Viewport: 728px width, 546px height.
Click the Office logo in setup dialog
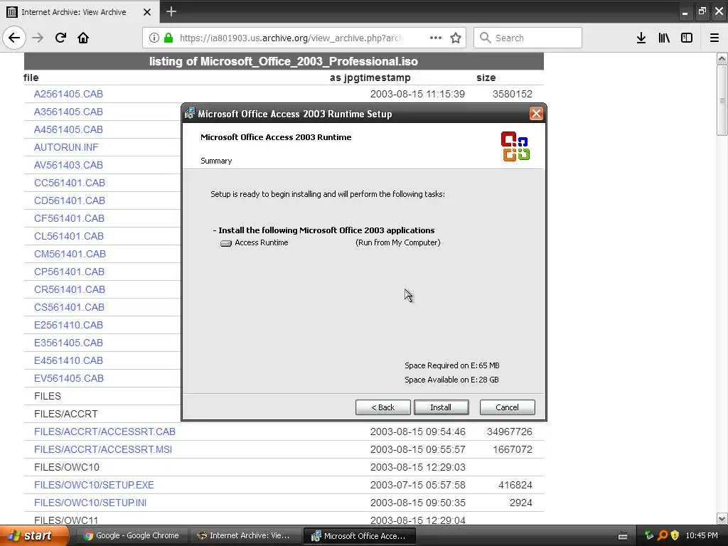pos(515,146)
